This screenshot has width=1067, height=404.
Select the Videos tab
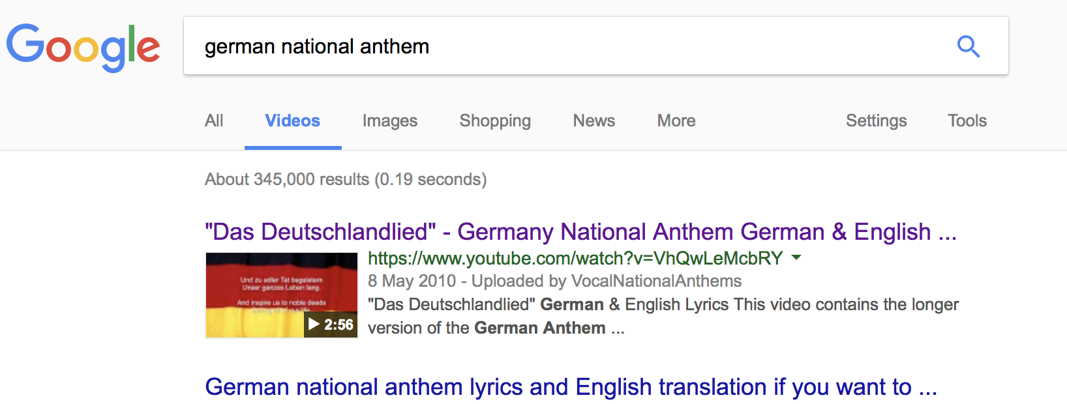[293, 121]
